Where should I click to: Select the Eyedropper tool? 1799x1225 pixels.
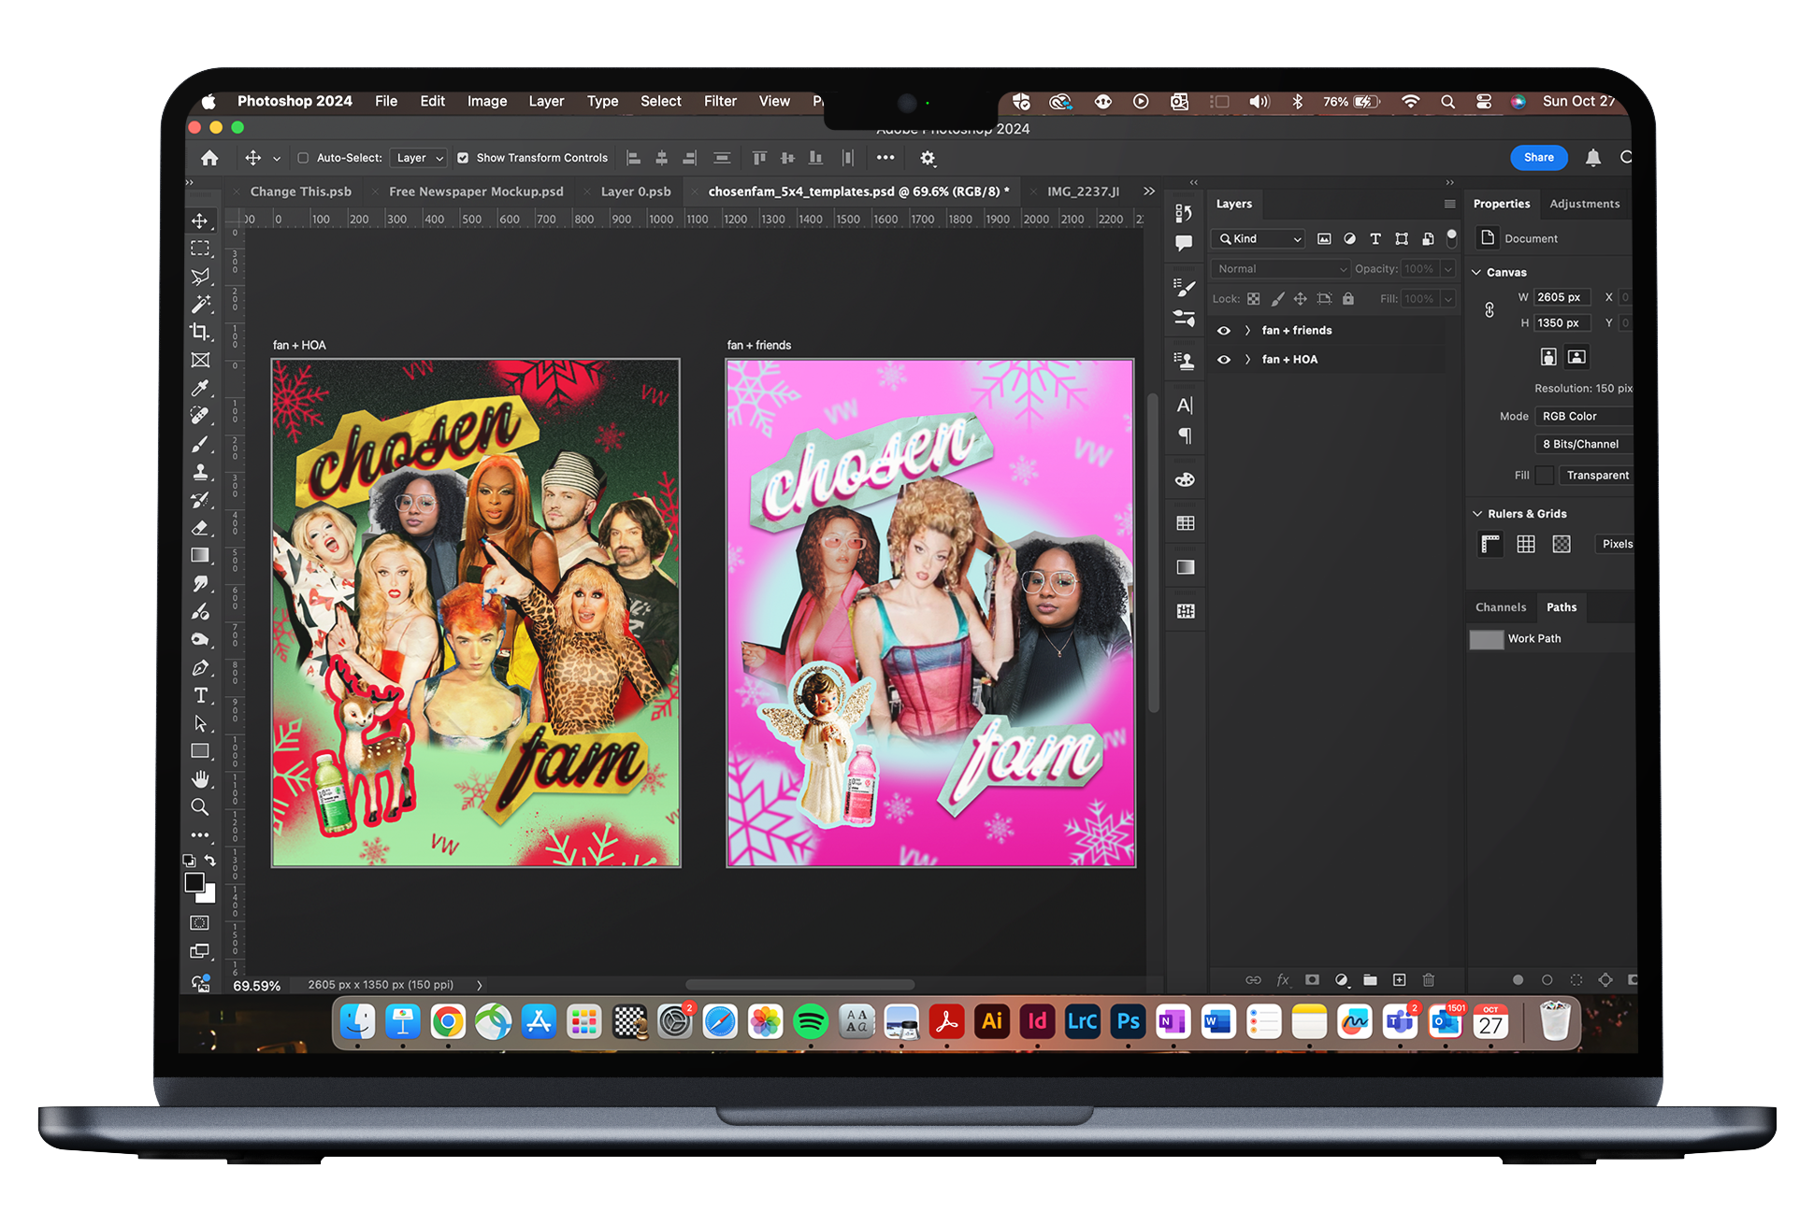pyautogui.click(x=200, y=388)
